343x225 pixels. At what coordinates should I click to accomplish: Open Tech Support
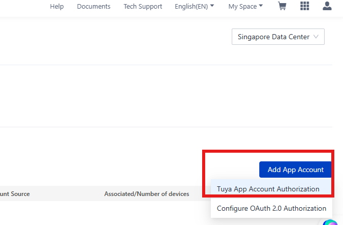coord(143,6)
